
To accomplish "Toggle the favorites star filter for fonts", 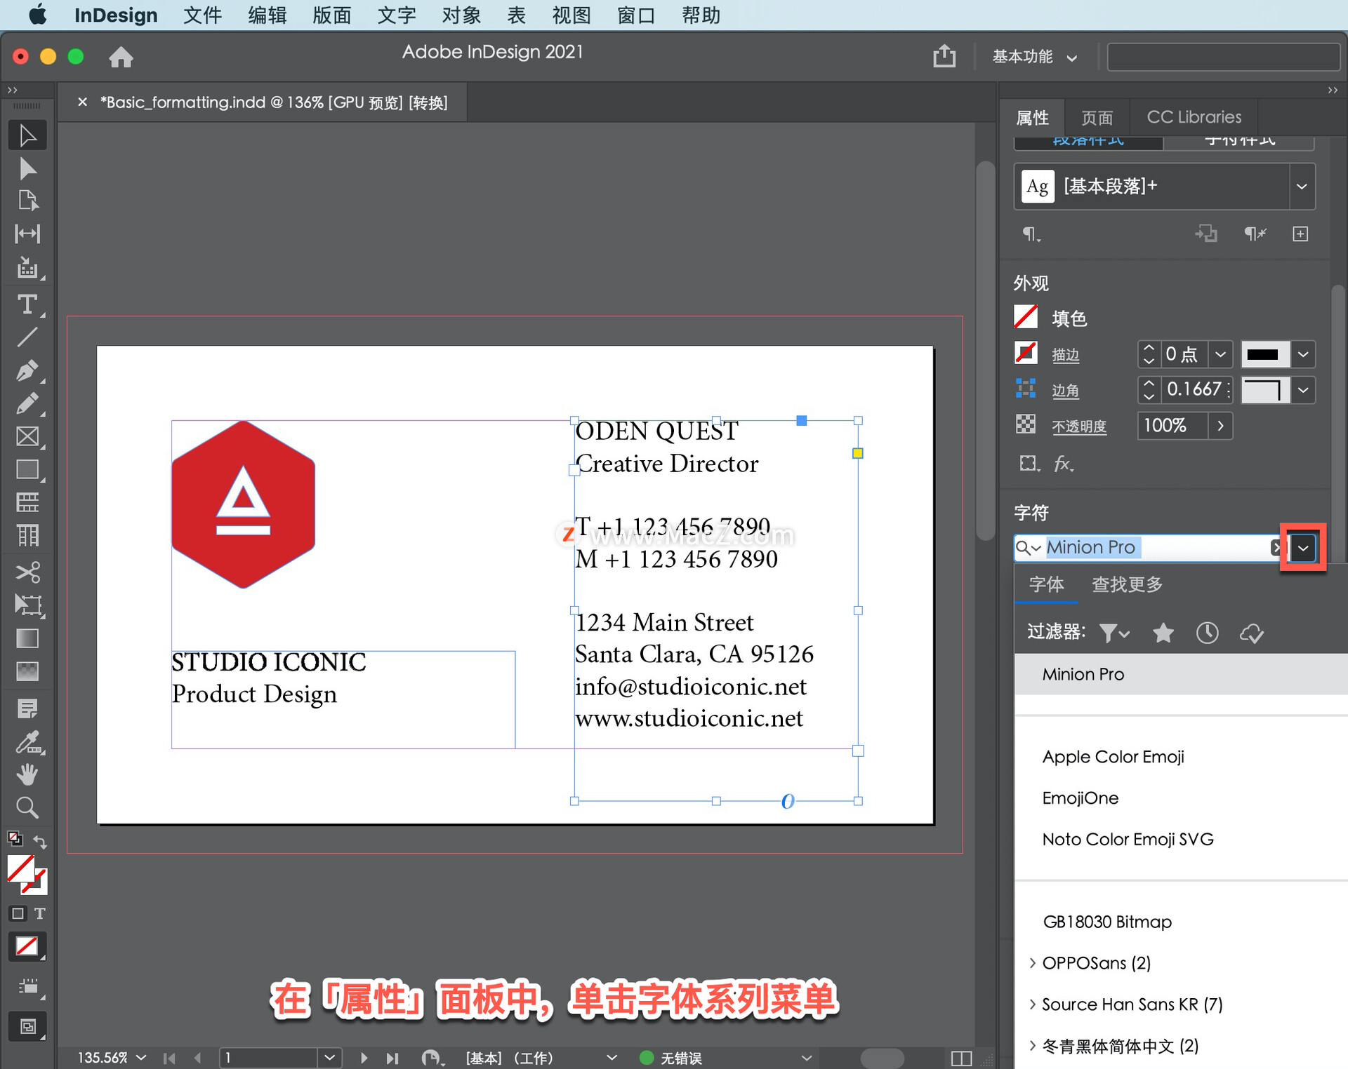I will click(1163, 633).
